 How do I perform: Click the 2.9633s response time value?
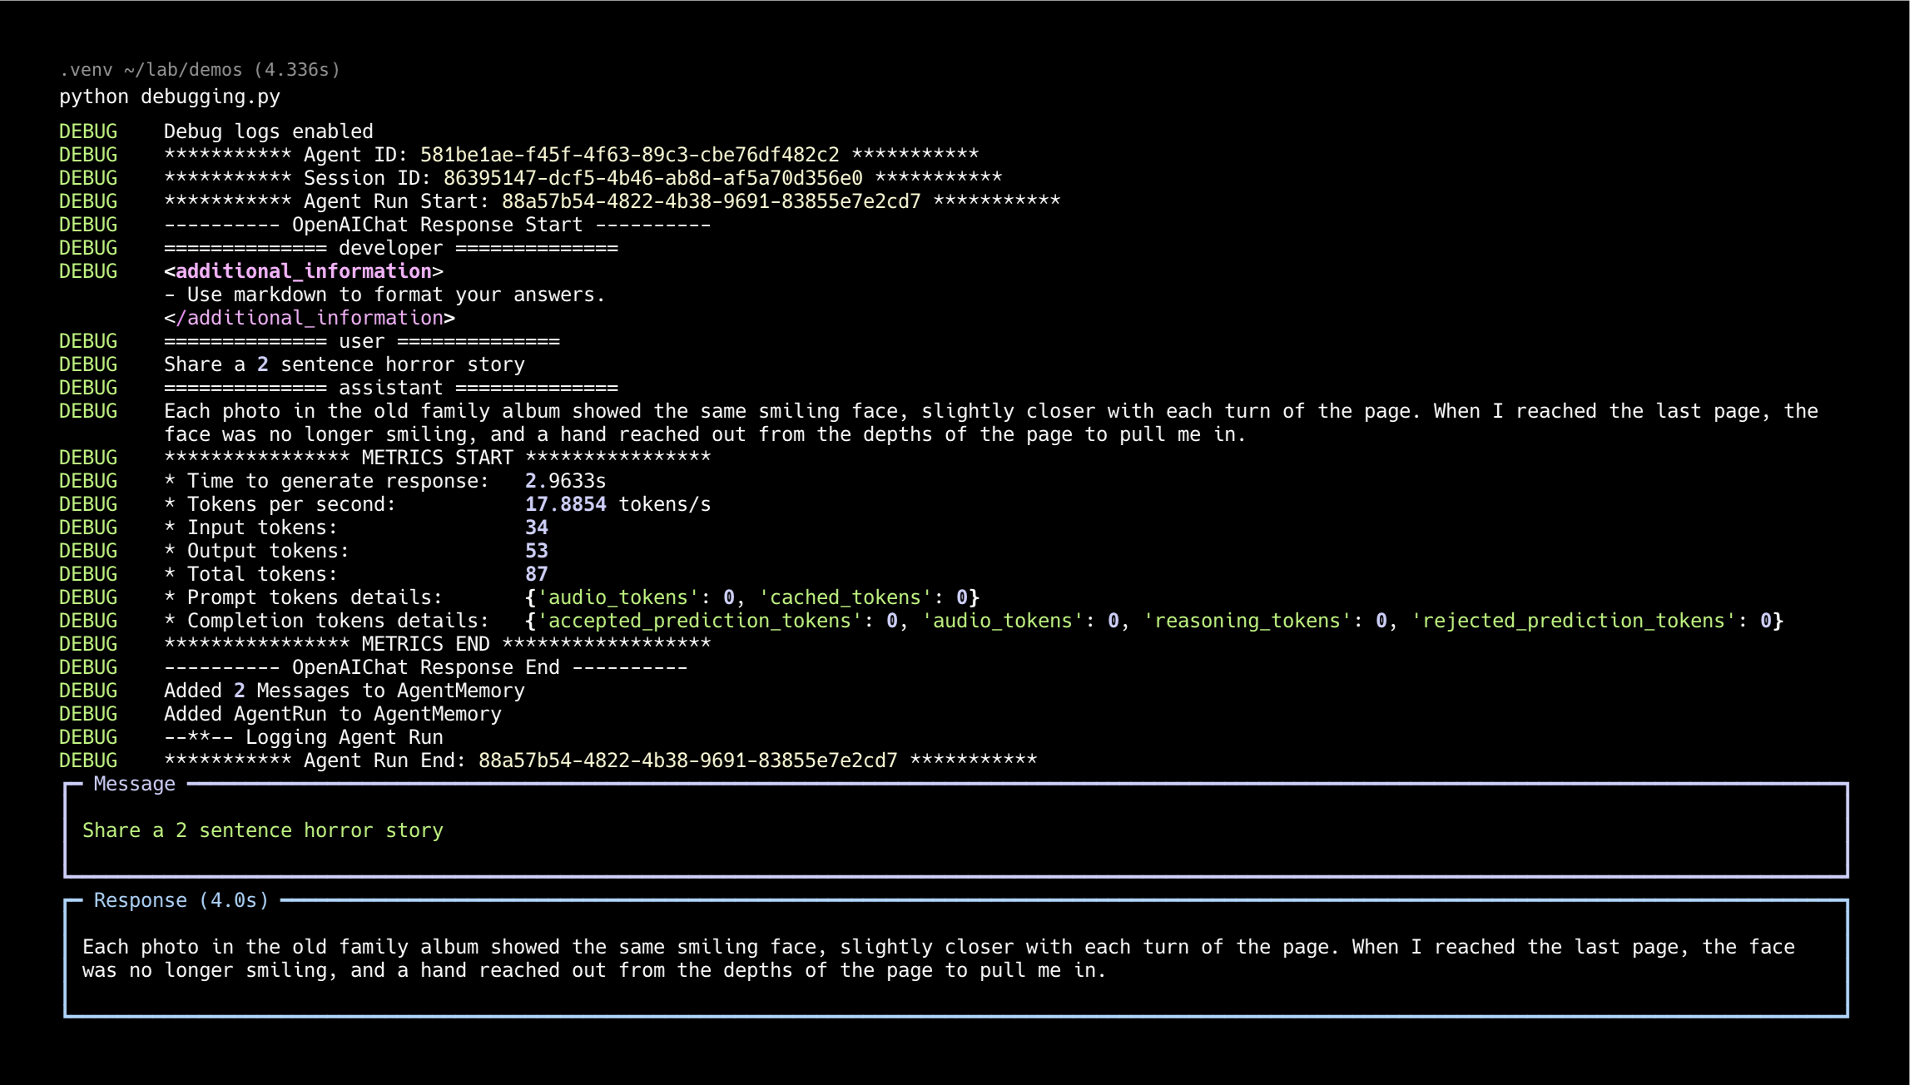565,481
